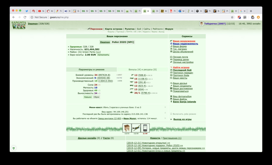Viewport: 272px width, 165px height.
Task: Switch to Параметры и умения tab
Action: coord(92,69)
